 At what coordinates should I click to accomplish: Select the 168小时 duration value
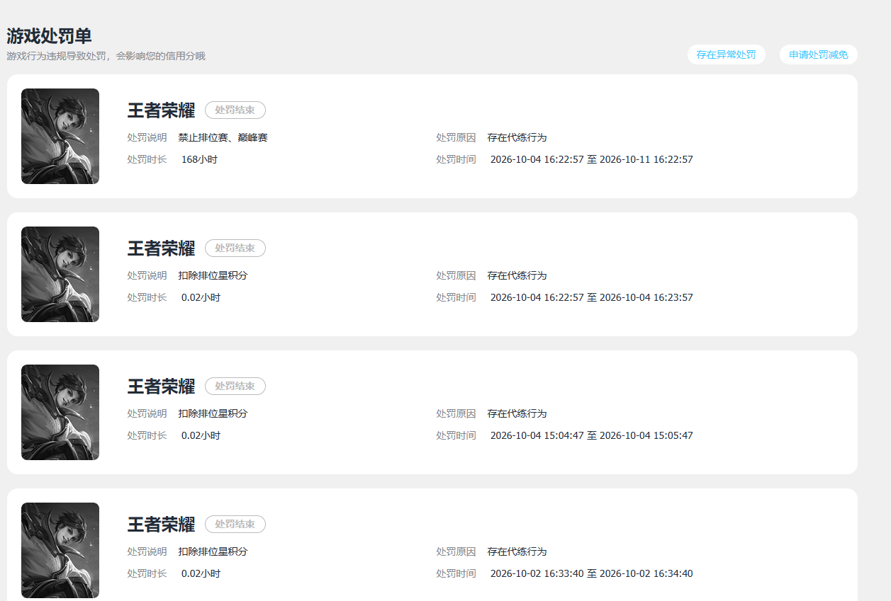coord(199,159)
